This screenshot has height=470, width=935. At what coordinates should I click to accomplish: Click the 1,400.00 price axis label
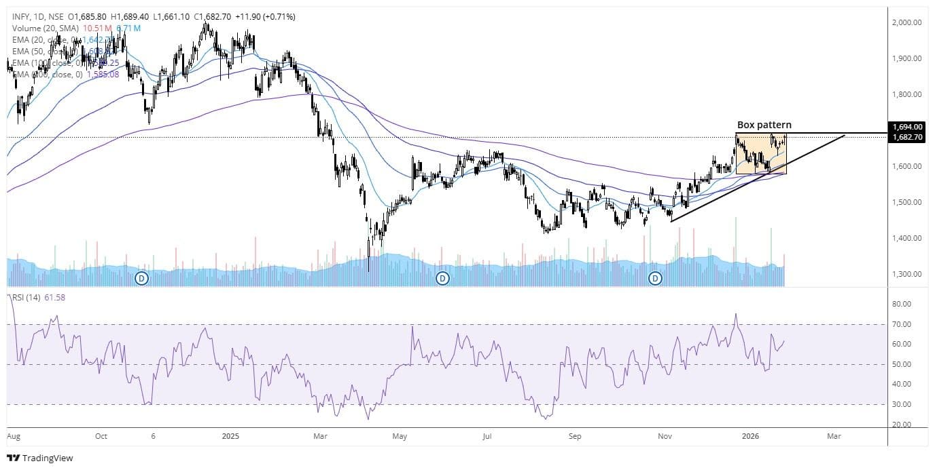906,238
